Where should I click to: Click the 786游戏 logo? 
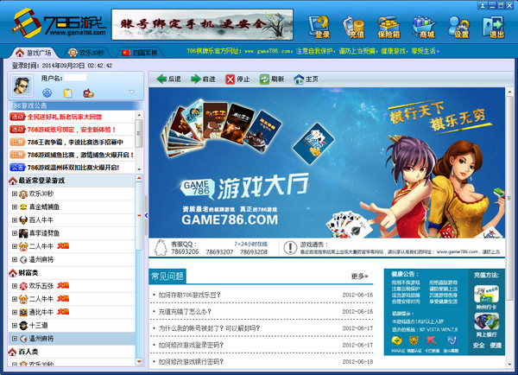[60, 23]
